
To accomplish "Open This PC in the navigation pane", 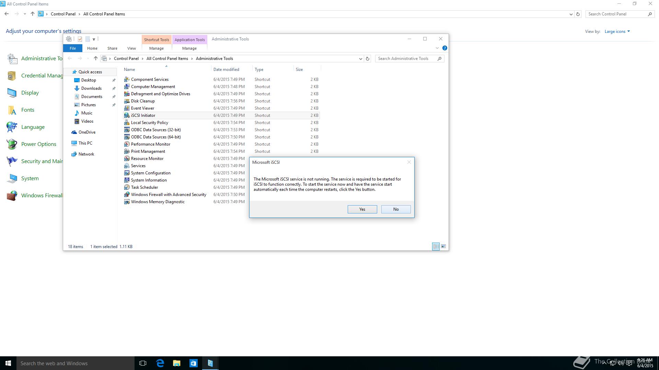I will 85,143.
